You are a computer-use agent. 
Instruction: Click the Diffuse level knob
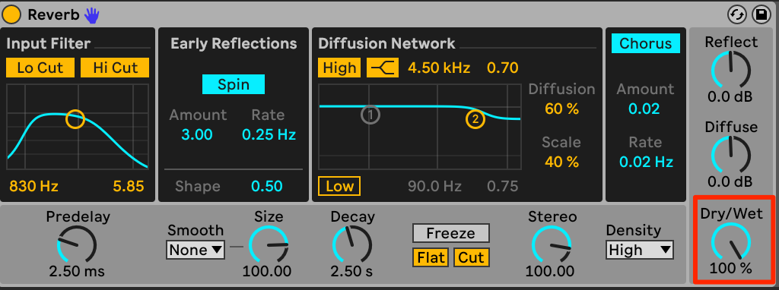(731, 155)
